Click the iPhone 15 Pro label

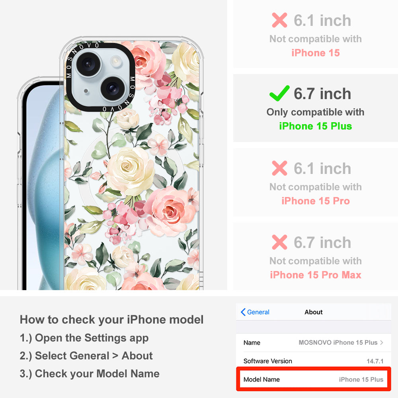(x=316, y=201)
